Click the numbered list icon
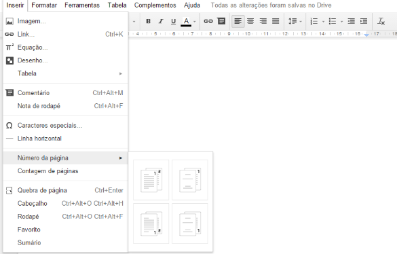Screen dimensions: 397x254 click(x=314, y=21)
